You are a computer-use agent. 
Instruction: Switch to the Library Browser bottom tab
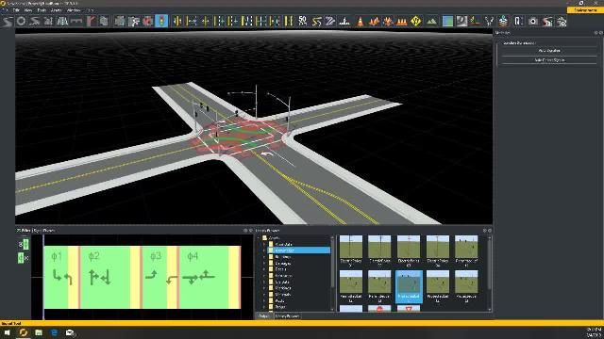[287, 316]
